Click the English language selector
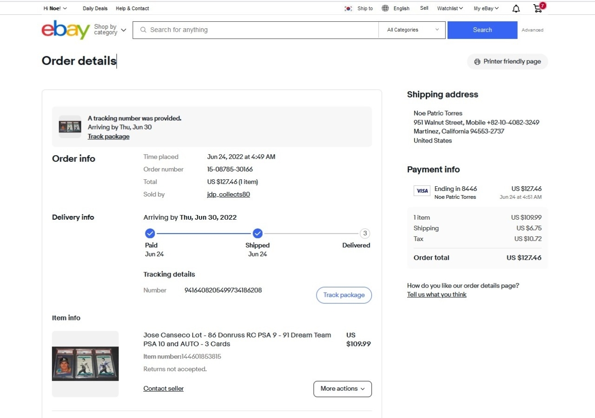The image size is (595, 418). coord(401,8)
